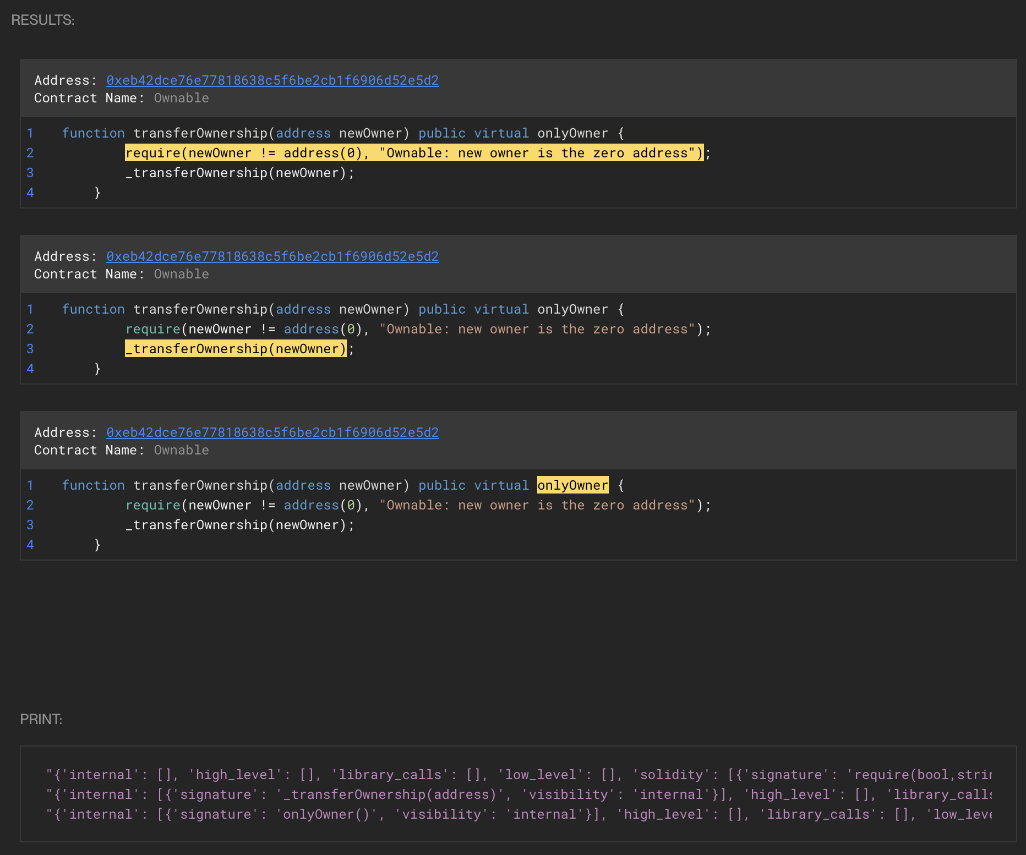Image resolution: width=1026 pixels, height=855 pixels.
Task: Click the highlighted require statement in first result
Action: pos(414,153)
